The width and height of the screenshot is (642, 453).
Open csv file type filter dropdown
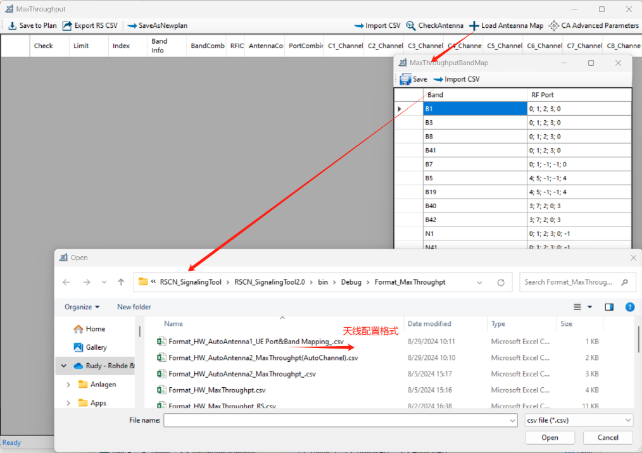point(579,420)
